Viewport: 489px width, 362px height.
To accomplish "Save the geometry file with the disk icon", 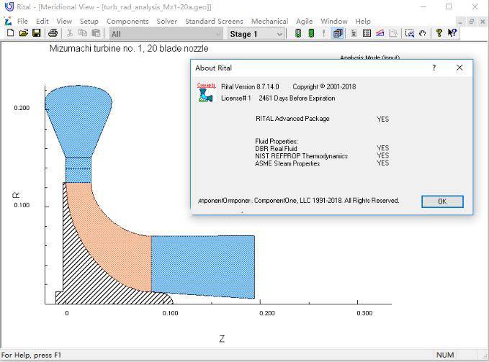I will pos(37,33).
